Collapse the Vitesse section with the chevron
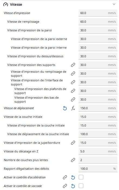The image size is (119, 190). [114, 4]
